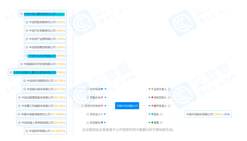This screenshot has height=141, width=247.
Task: Expand plus icon beside 中信信托有限责任公司
Action: coord(25,81)
